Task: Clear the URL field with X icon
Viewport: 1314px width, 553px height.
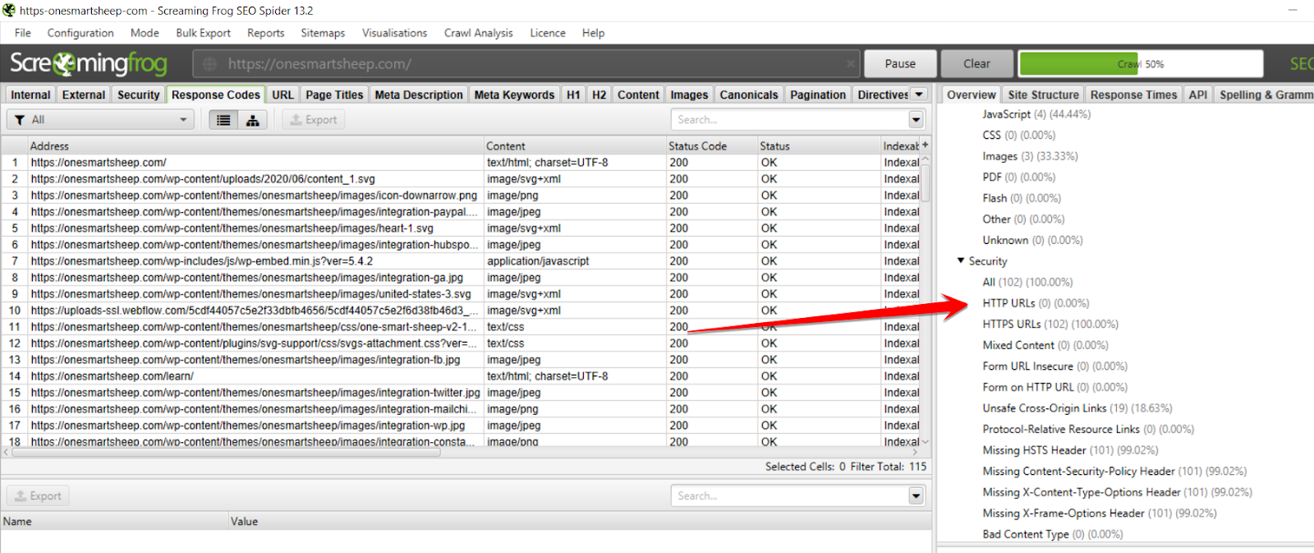Action: click(x=851, y=64)
